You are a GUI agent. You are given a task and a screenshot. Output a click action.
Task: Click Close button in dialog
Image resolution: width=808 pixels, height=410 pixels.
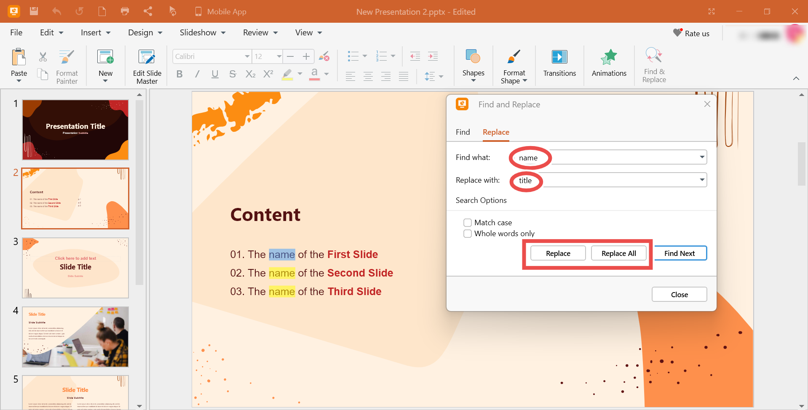[679, 294]
